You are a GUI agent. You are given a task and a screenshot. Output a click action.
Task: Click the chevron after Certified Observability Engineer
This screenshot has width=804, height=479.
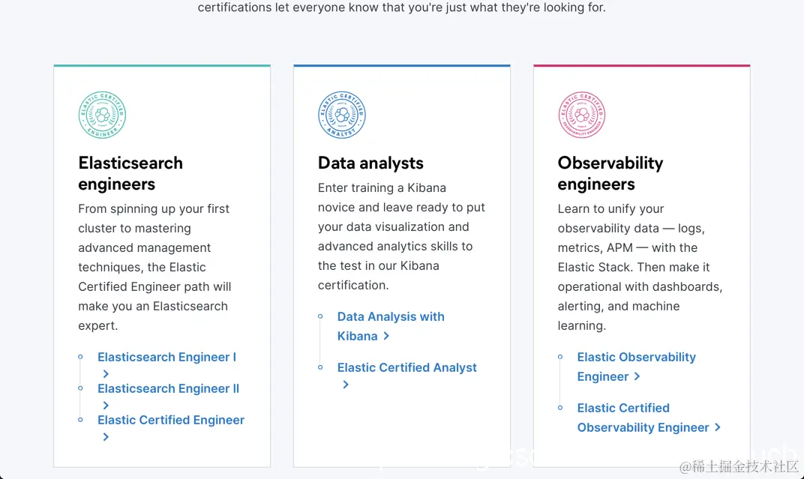(718, 427)
